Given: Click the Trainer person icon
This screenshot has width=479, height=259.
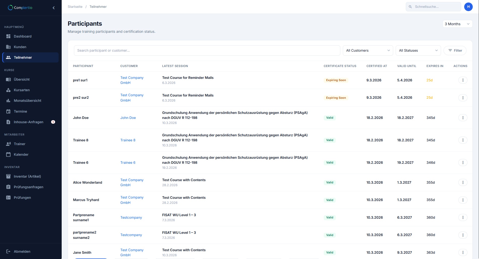Looking at the screenshot, I should [x=8, y=144].
